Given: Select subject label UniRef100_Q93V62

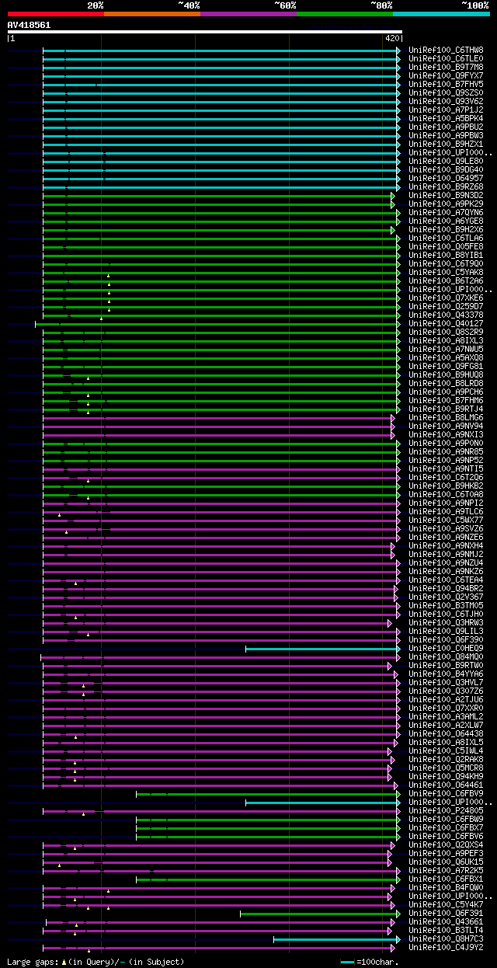Looking at the screenshot, I should [446, 102].
